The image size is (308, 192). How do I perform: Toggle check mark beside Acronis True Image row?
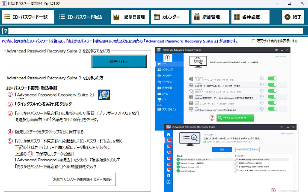178,171
